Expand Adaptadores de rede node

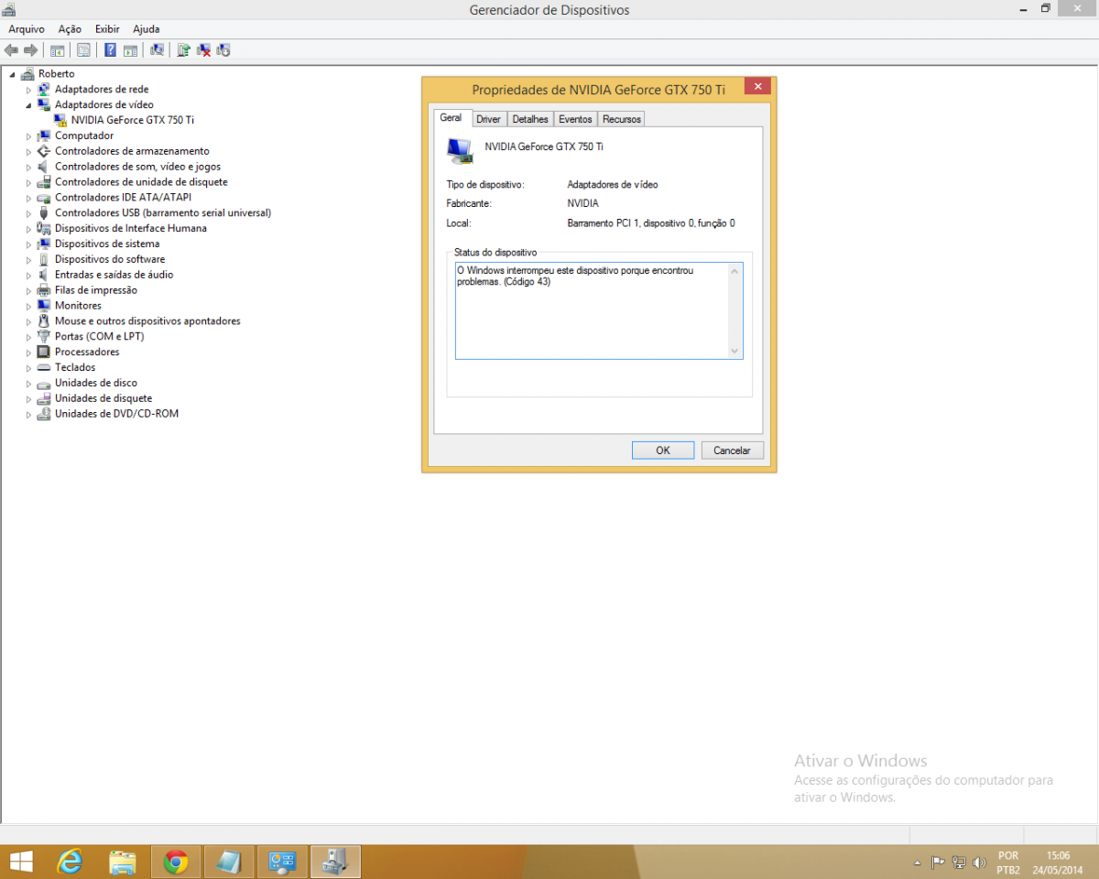tap(28, 90)
